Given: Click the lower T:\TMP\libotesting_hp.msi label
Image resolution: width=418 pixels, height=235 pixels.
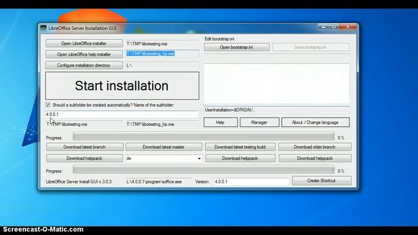Looking at the screenshot, I should (150, 125).
